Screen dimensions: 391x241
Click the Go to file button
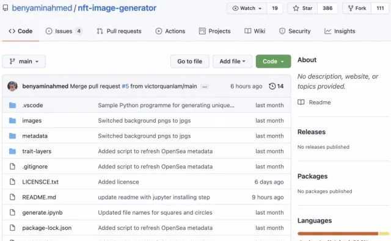(x=190, y=61)
